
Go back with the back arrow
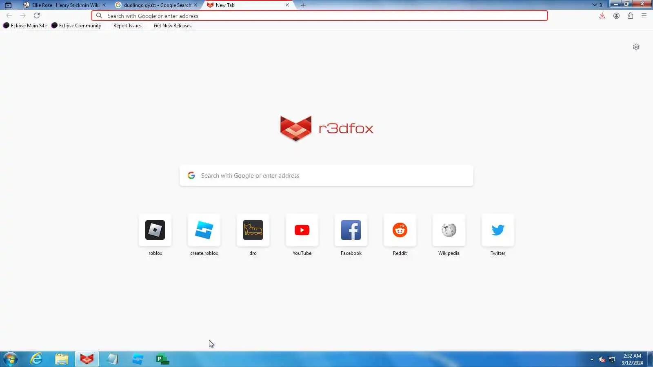pyautogui.click(x=9, y=15)
